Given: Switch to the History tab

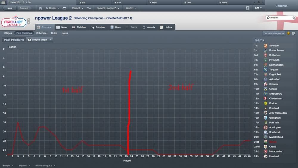Looking at the screenshot, I should [x=166, y=27].
